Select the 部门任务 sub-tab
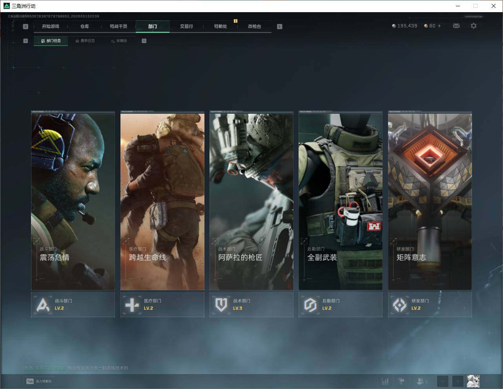The image size is (503, 389). (x=51, y=41)
